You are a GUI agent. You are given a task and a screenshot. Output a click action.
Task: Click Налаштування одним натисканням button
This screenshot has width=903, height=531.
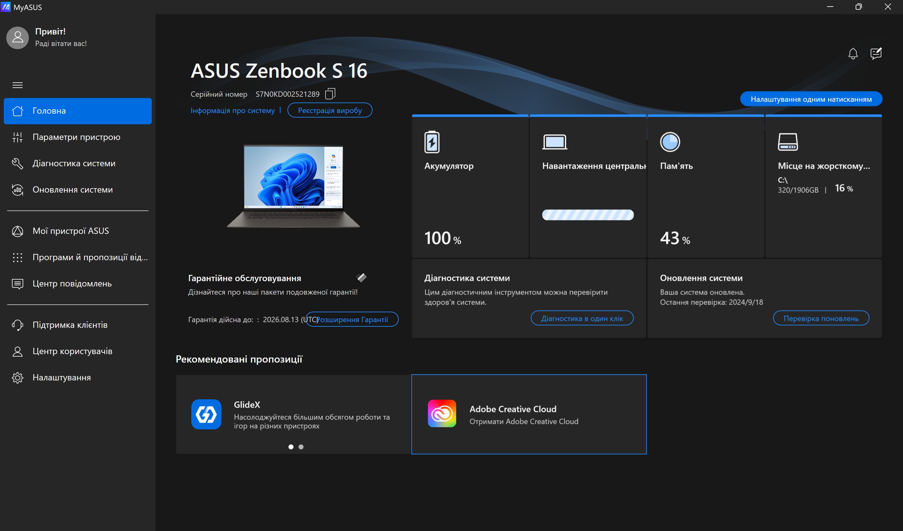click(811, 99)
